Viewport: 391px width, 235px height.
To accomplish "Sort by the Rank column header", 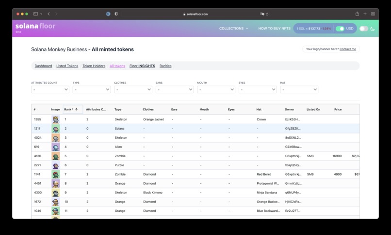I will (x=73, y=109).
